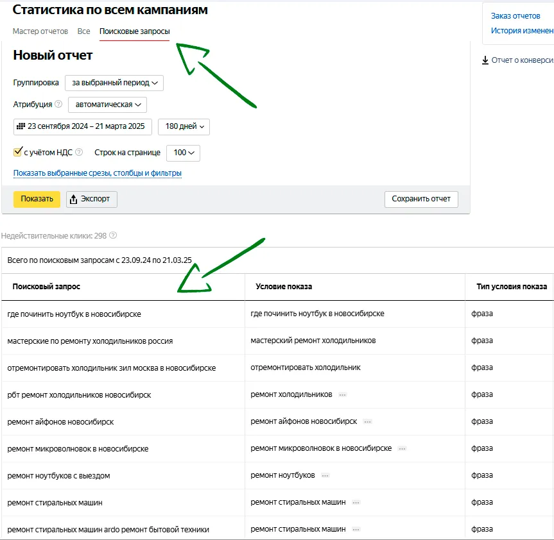Toggle с учётом НДС checkbox

tap(18, 152)
